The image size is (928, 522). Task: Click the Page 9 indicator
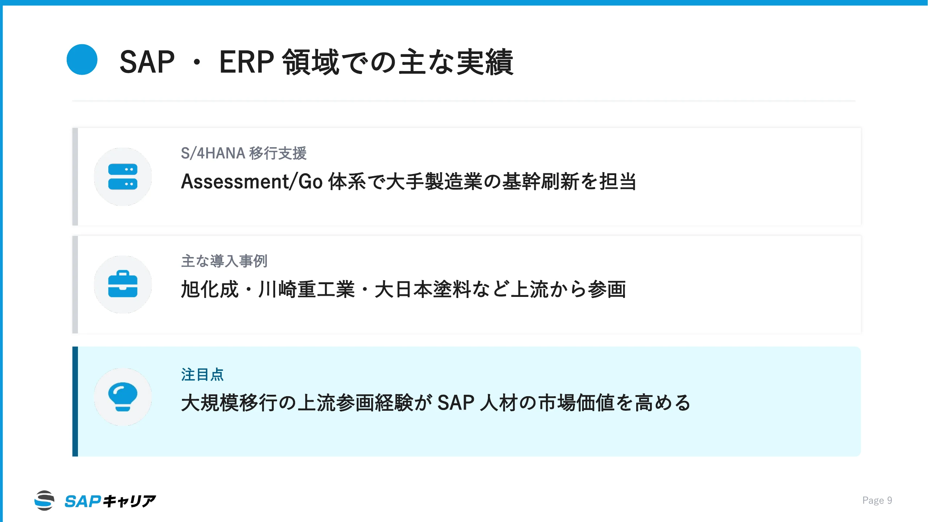pyautogui.click(x=877, y=500)
